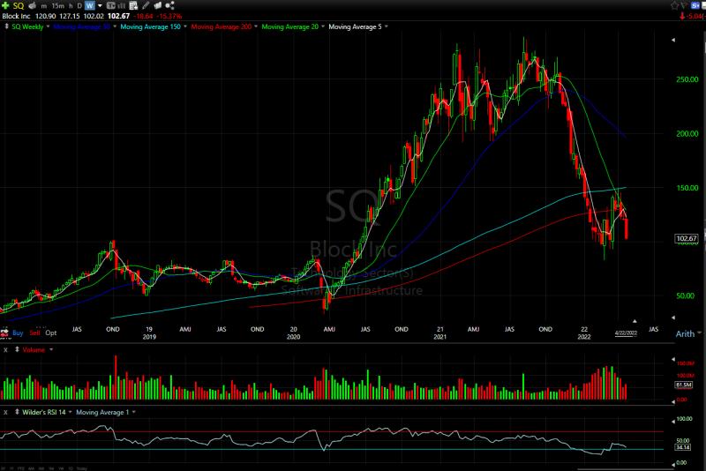Click the share icon in top toolbar
Image resolution: width=706 pixels, height=471 pixels.
(x=169, y=5)
